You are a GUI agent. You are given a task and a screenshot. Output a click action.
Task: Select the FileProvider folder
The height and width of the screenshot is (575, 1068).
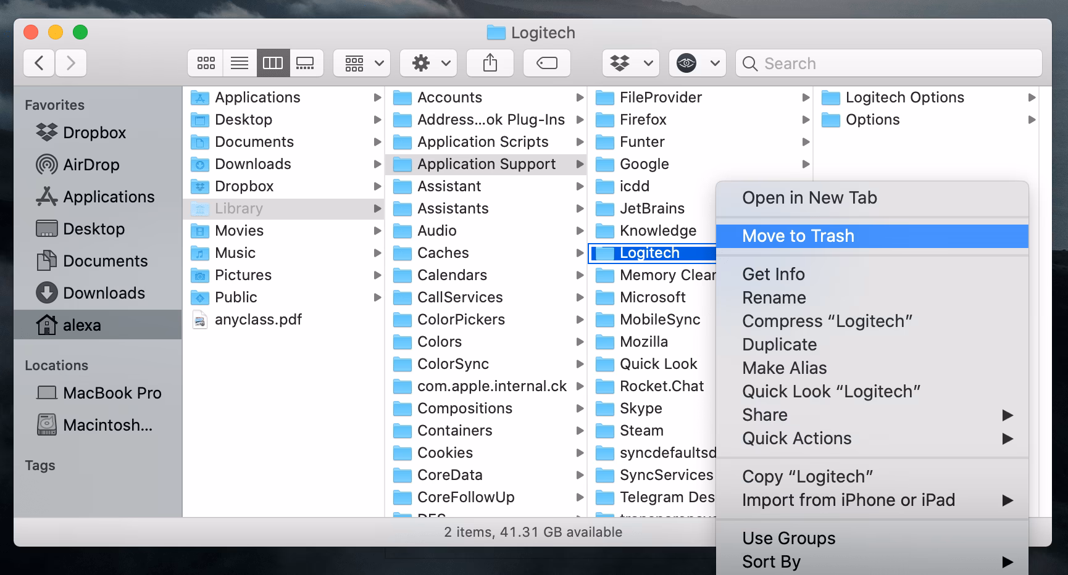[701, 97]
